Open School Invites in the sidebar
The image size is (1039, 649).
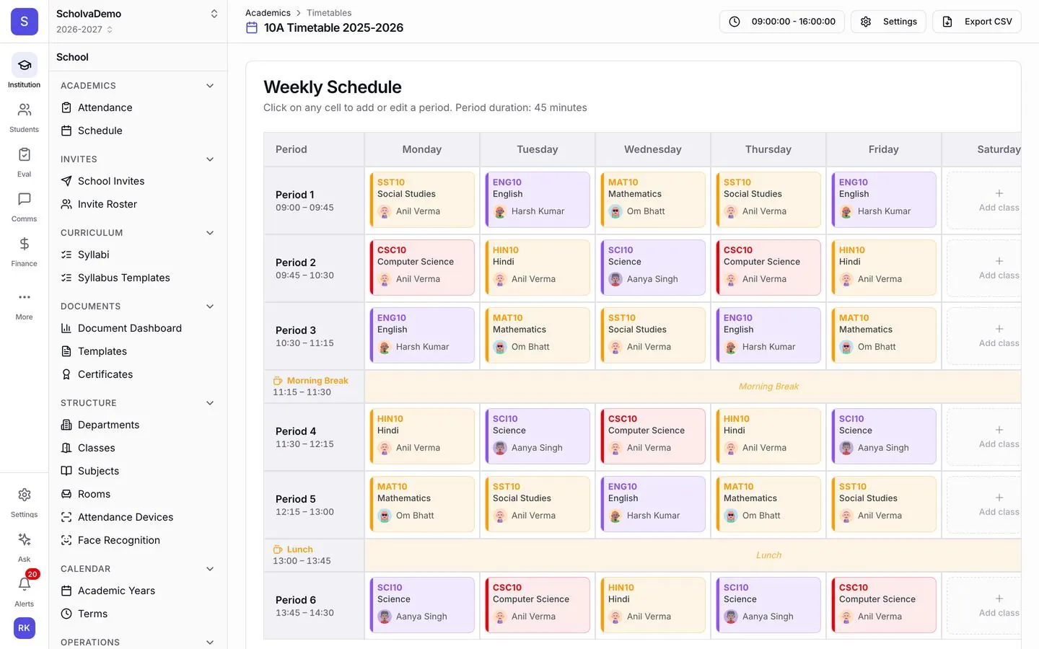138,181
